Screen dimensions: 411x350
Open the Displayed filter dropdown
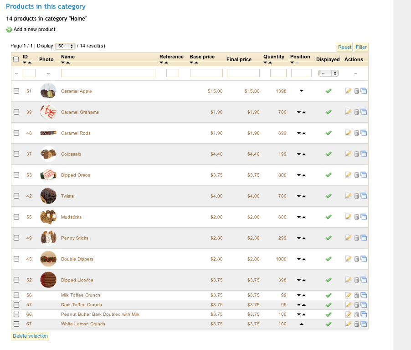point(329,73)
